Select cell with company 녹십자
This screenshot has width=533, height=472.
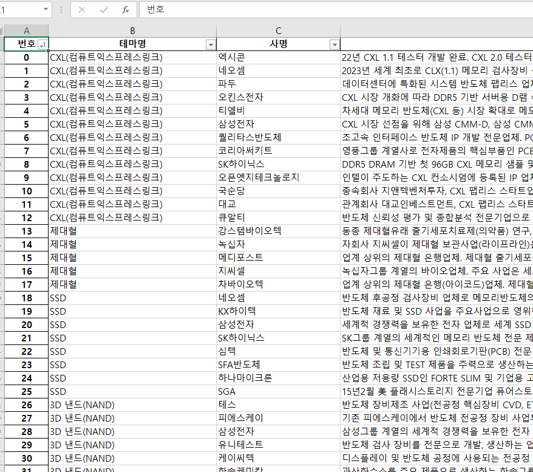(x=278, y=244)
